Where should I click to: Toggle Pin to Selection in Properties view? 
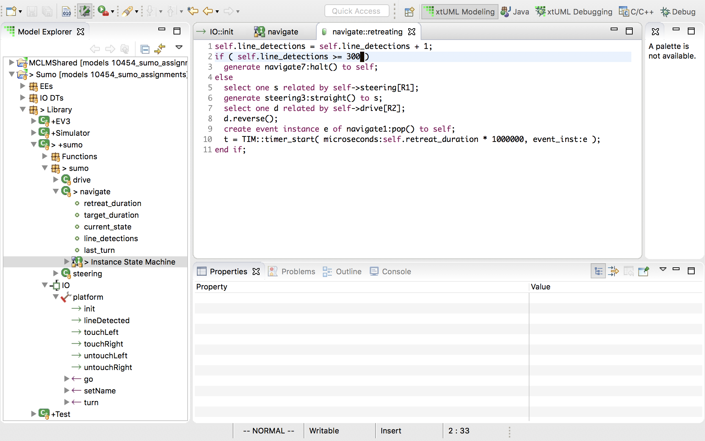click(644, 271)
